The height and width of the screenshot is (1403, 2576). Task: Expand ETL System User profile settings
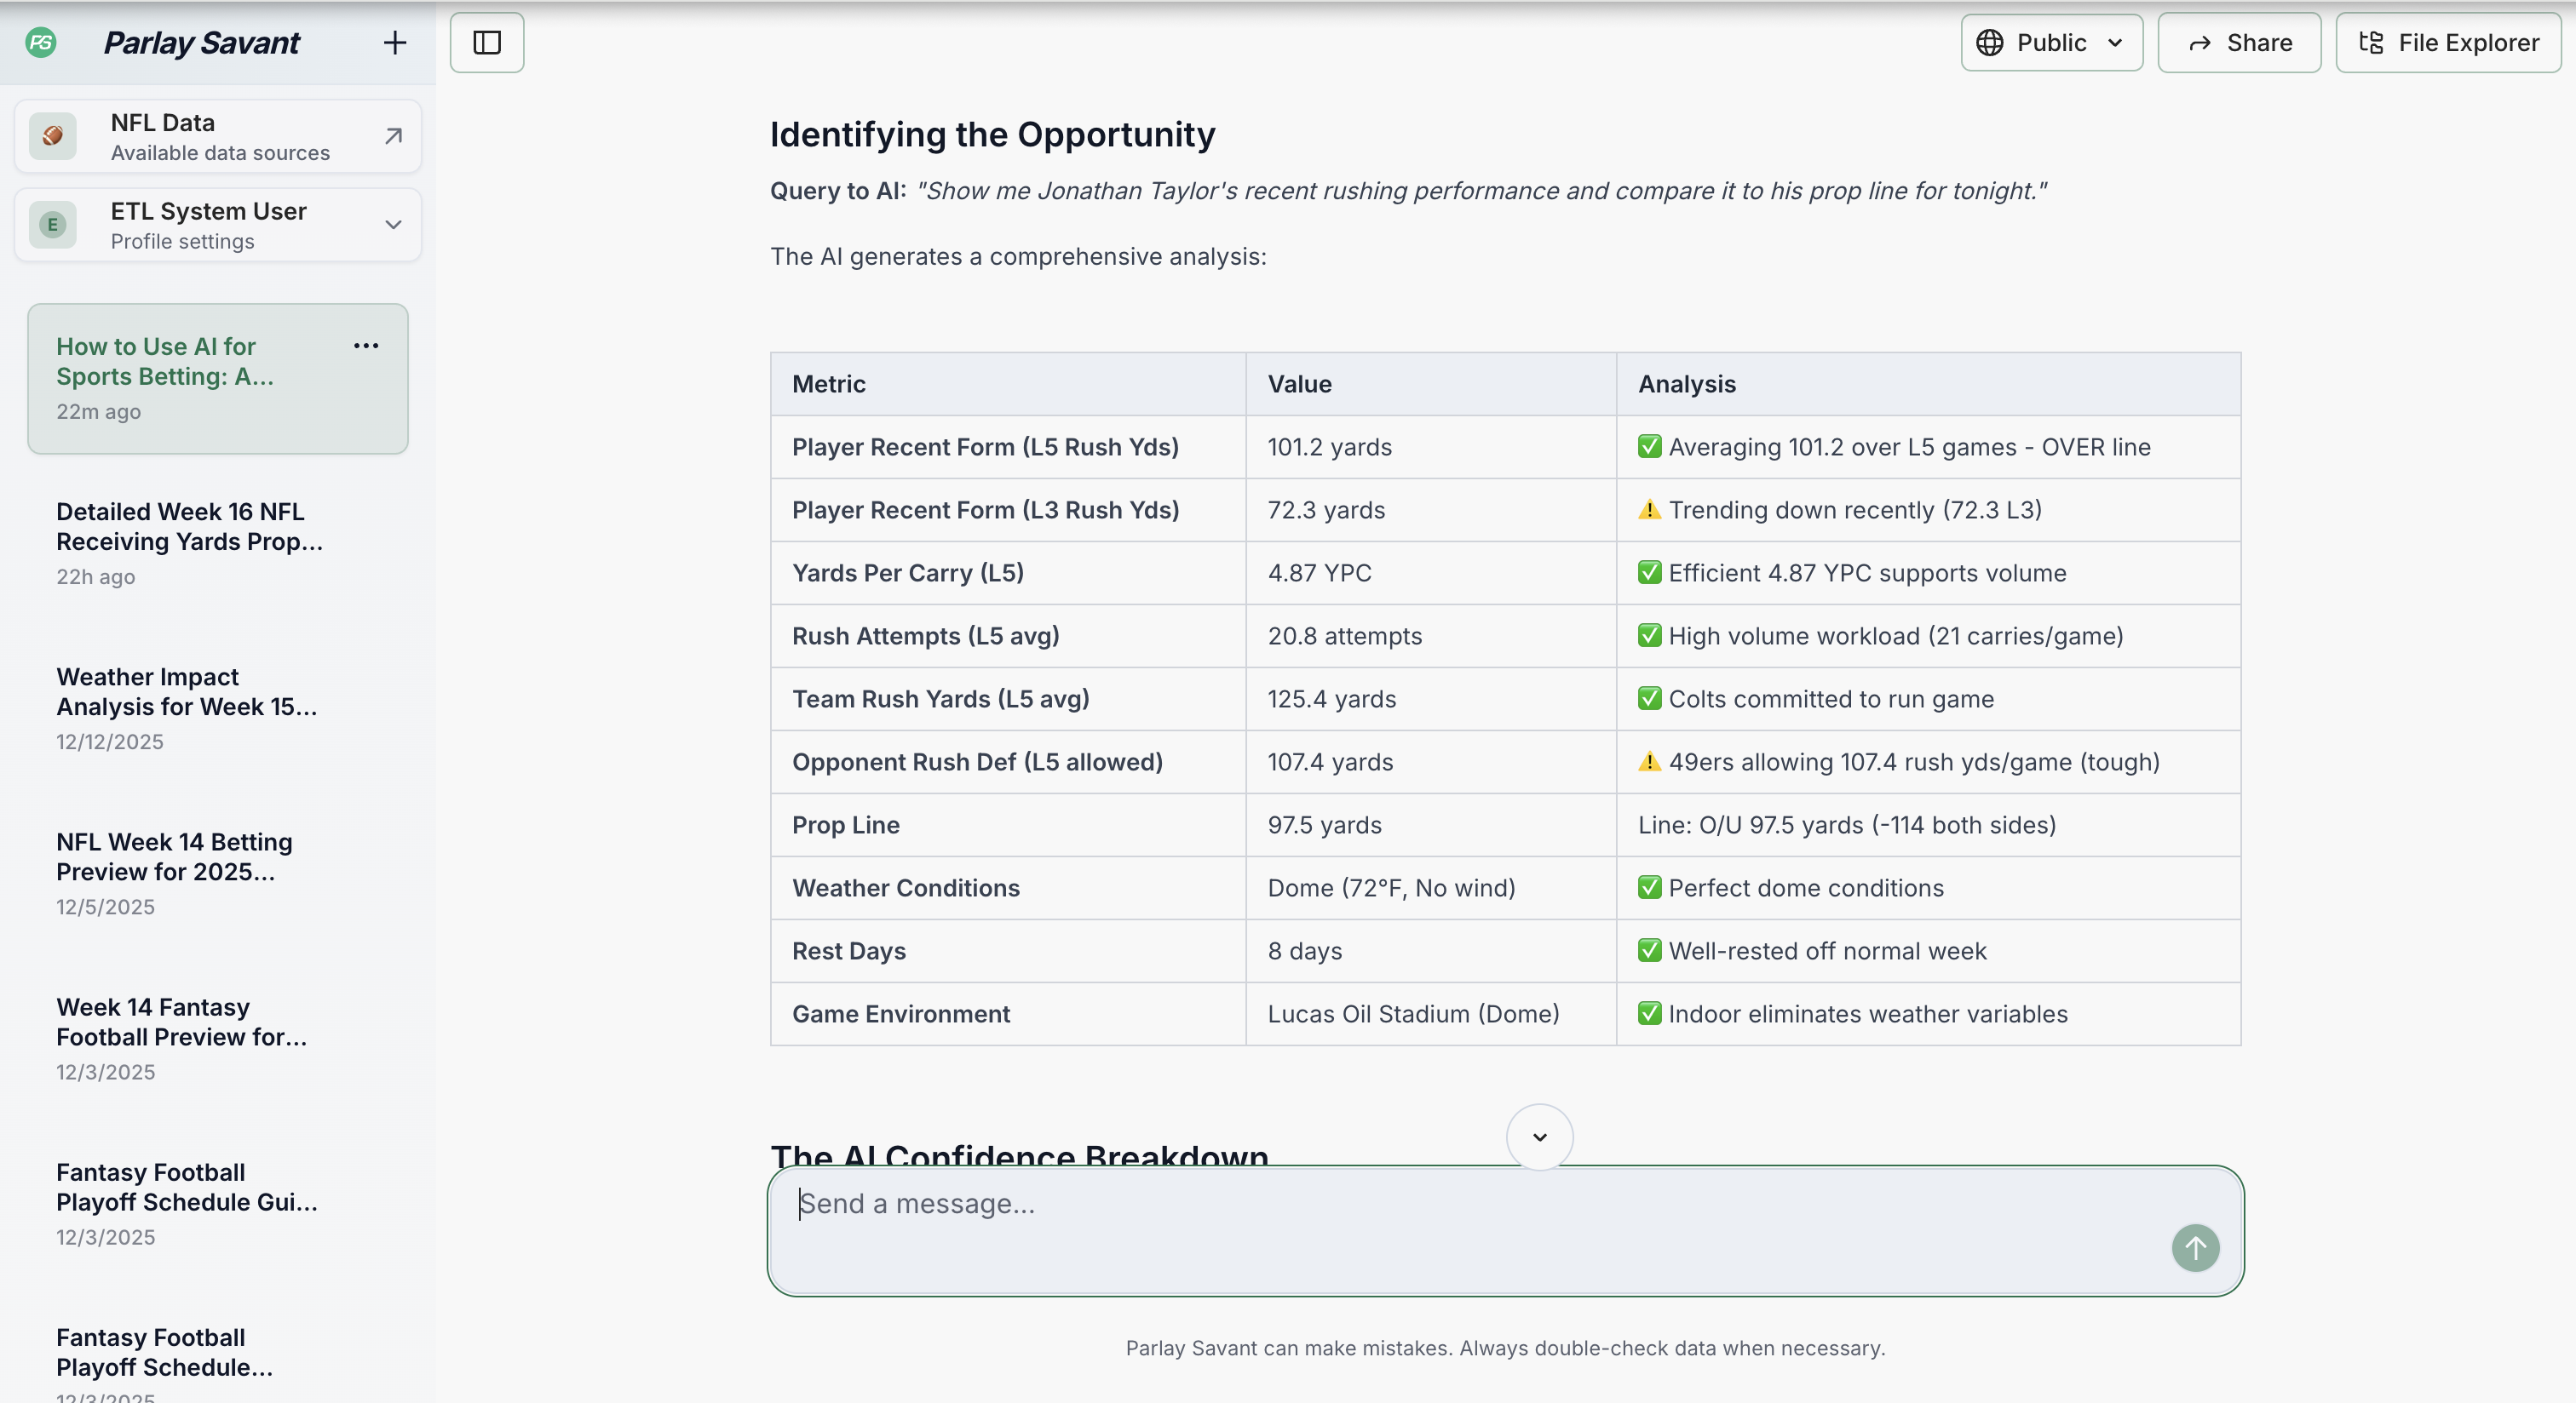point(394,225)
